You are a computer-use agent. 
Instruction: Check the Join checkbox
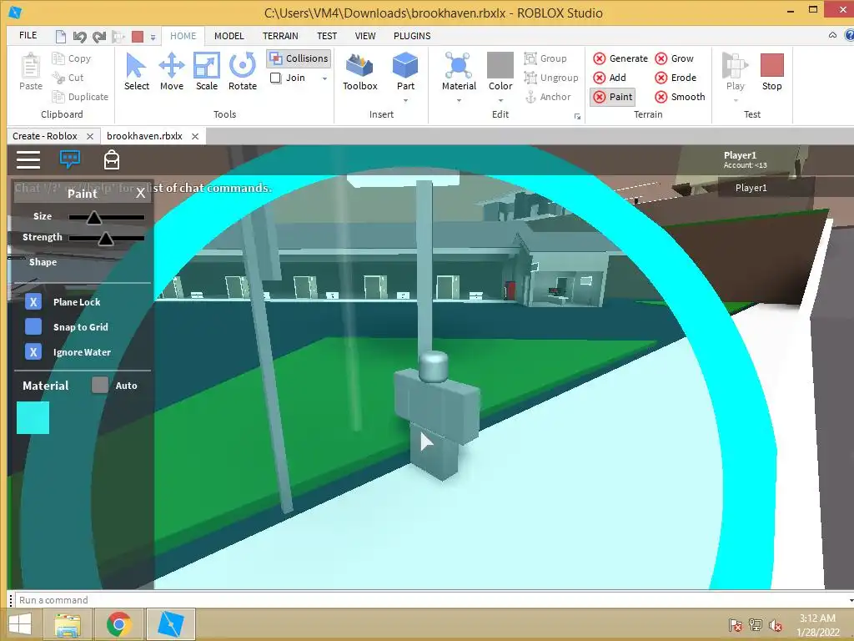[x=275, y=78]
